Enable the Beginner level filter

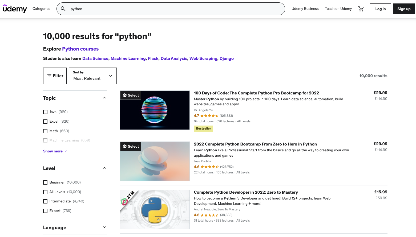(45, 182)
